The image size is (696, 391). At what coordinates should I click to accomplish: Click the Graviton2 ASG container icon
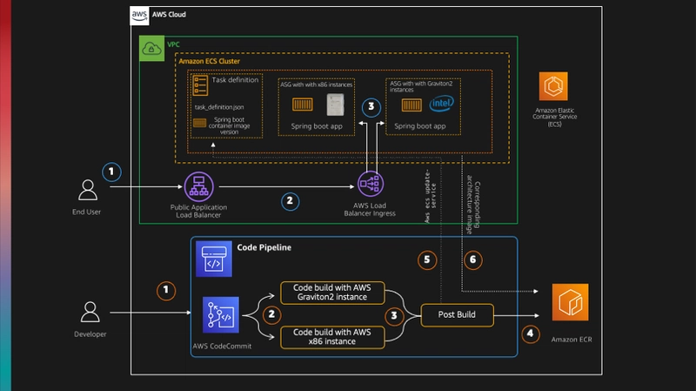(412, 105)
